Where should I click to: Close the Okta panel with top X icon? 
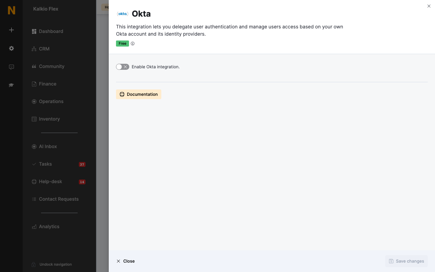click(x=429, y=6)
